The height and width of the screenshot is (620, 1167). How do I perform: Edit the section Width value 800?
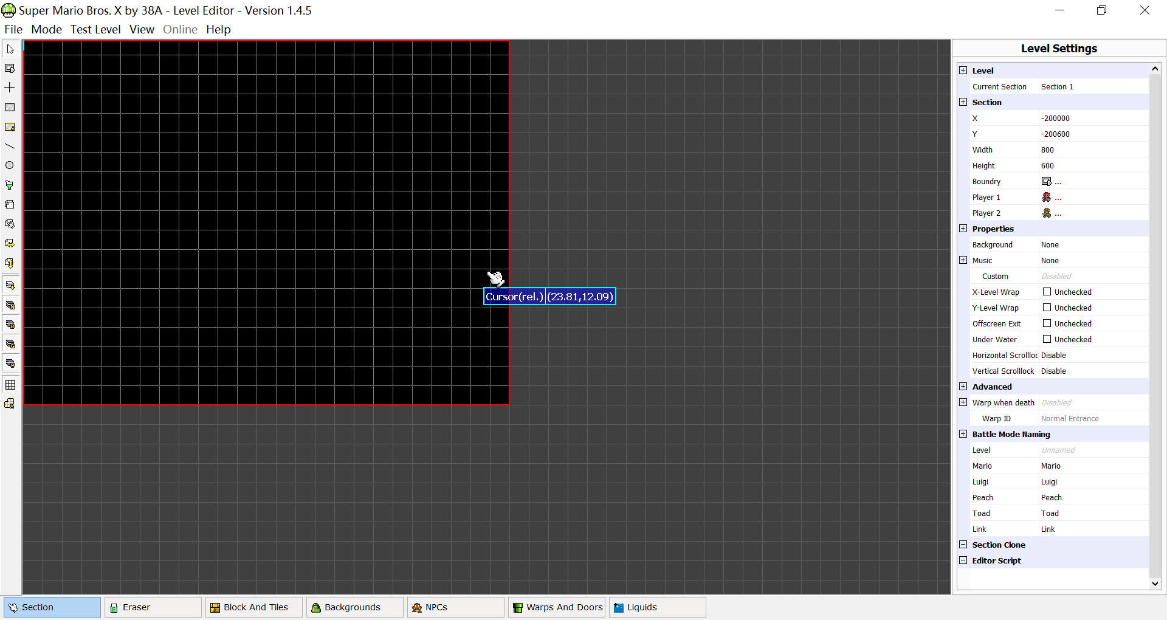coord(1094,150)
